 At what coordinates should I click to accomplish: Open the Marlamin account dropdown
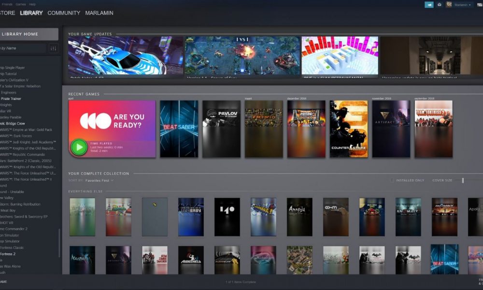tap(462, 5)
